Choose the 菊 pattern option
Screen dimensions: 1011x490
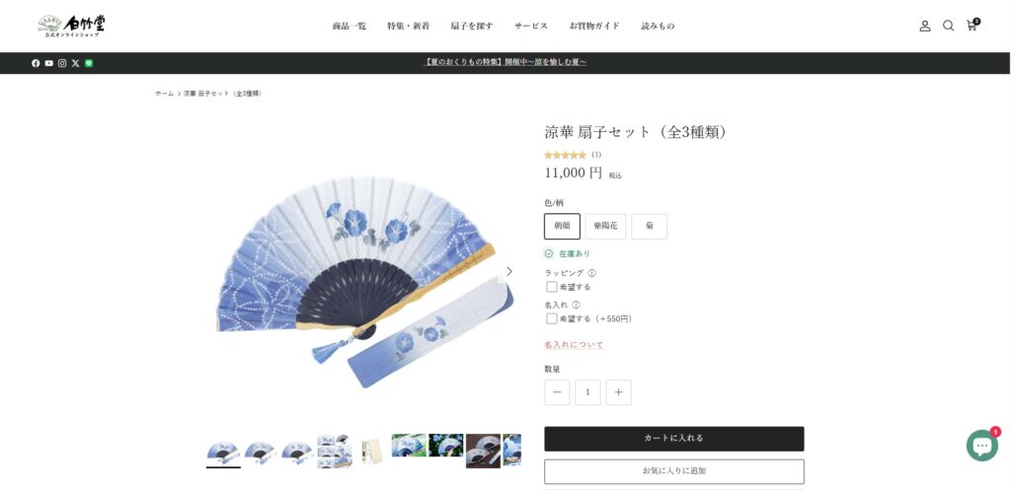[x=650, y=226]
